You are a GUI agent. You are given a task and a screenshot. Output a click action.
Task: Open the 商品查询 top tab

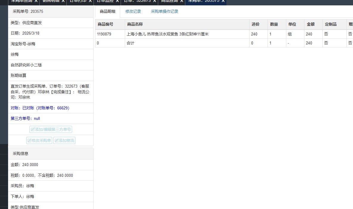(x=169, y=1)
